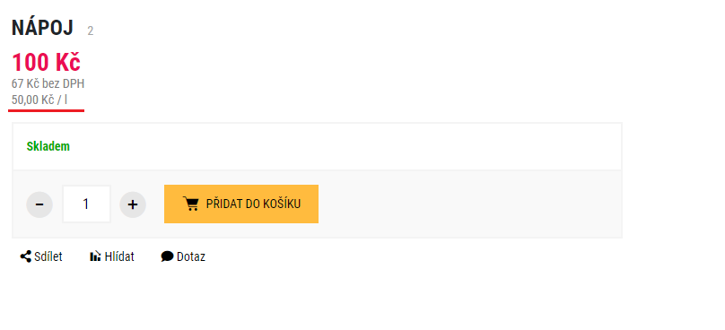Add product via PŘIDAT DO KOŠÍKU button
This screenshot has width=725, height=330.
(240, 204)
